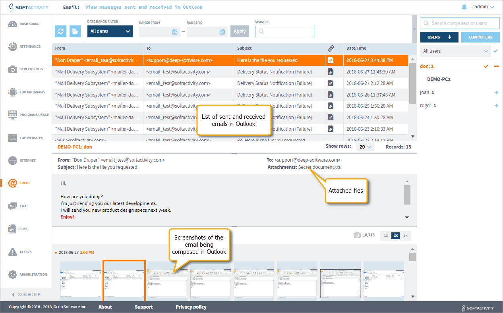The height and width of the screenshot is (313, 503).
Task: Open the notifications bell icon
Action: [x=464, y=7]
